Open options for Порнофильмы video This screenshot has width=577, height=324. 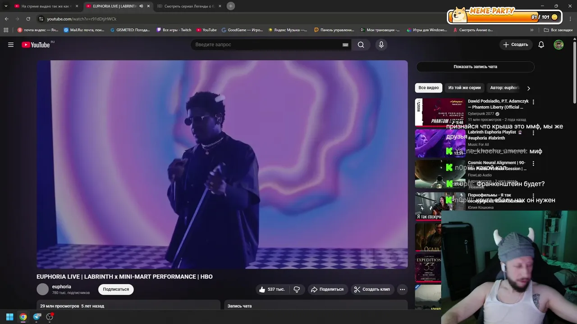(533, 196)
